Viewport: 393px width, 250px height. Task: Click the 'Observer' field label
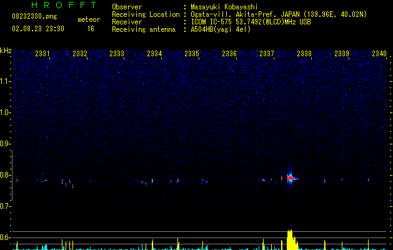[x=127, y=7]
